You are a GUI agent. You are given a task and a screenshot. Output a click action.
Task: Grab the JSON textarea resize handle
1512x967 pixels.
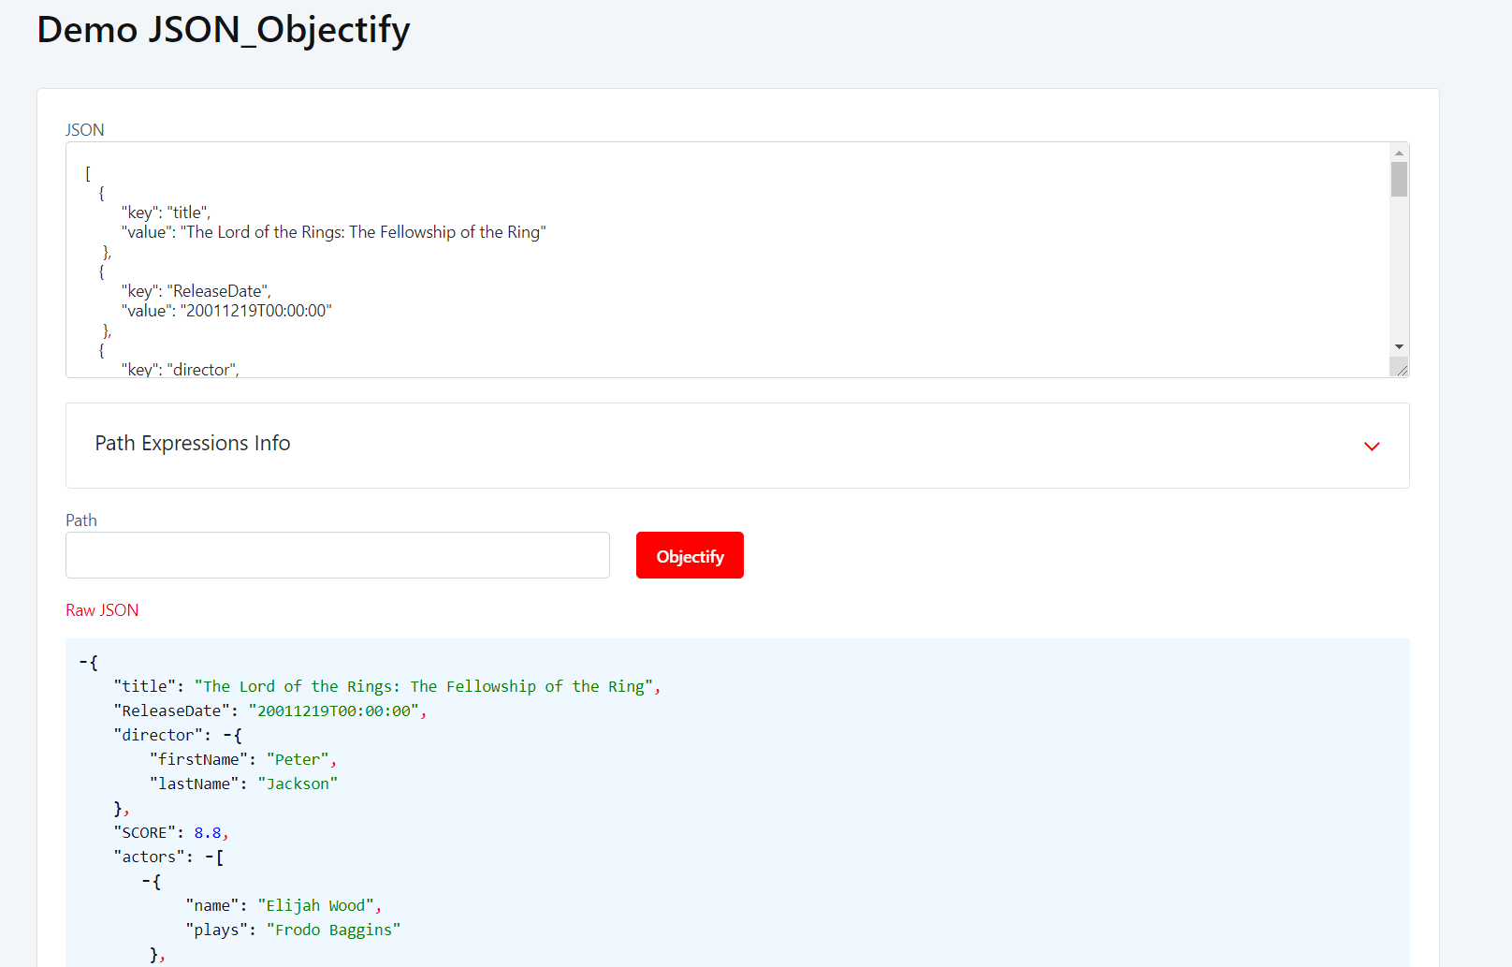click(x=1401, y=370)
